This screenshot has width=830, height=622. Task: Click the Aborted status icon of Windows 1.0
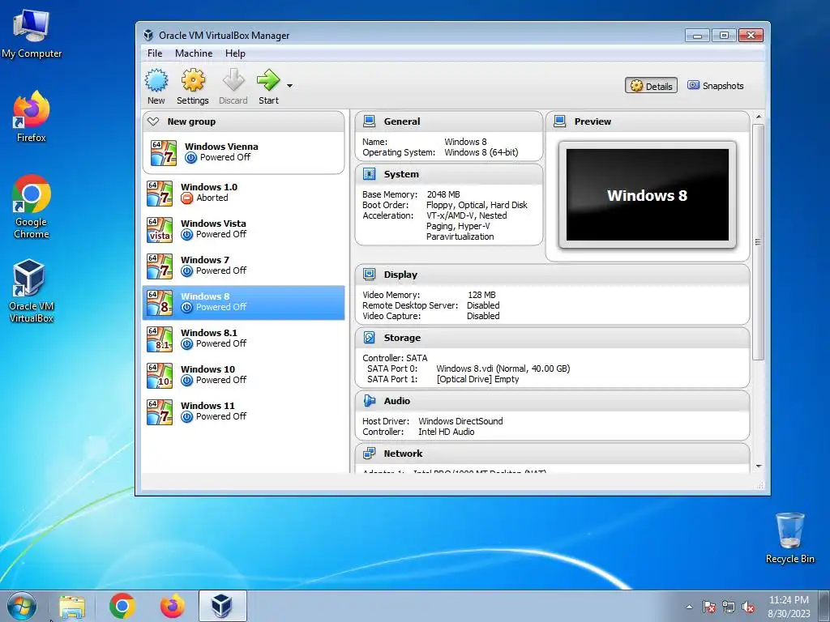coord(187,198)
